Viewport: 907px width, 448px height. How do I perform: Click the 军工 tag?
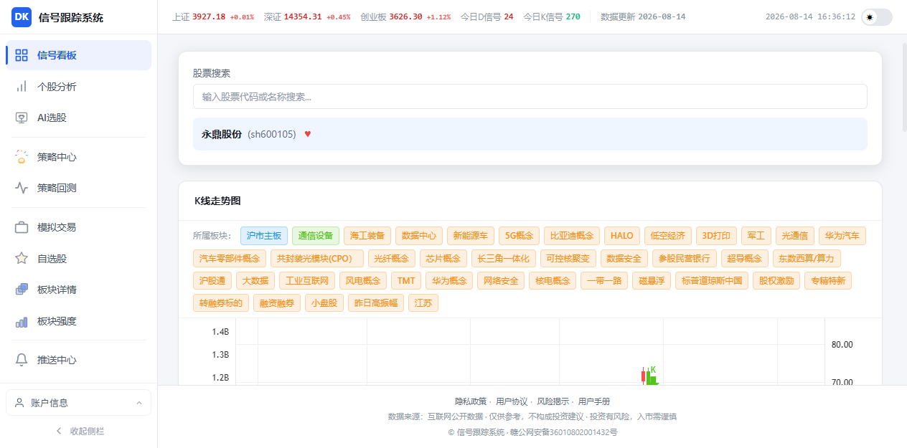[x=756, y=235]
